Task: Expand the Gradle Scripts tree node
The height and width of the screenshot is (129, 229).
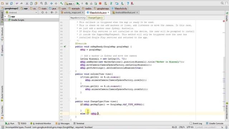Action: point(5,20)
